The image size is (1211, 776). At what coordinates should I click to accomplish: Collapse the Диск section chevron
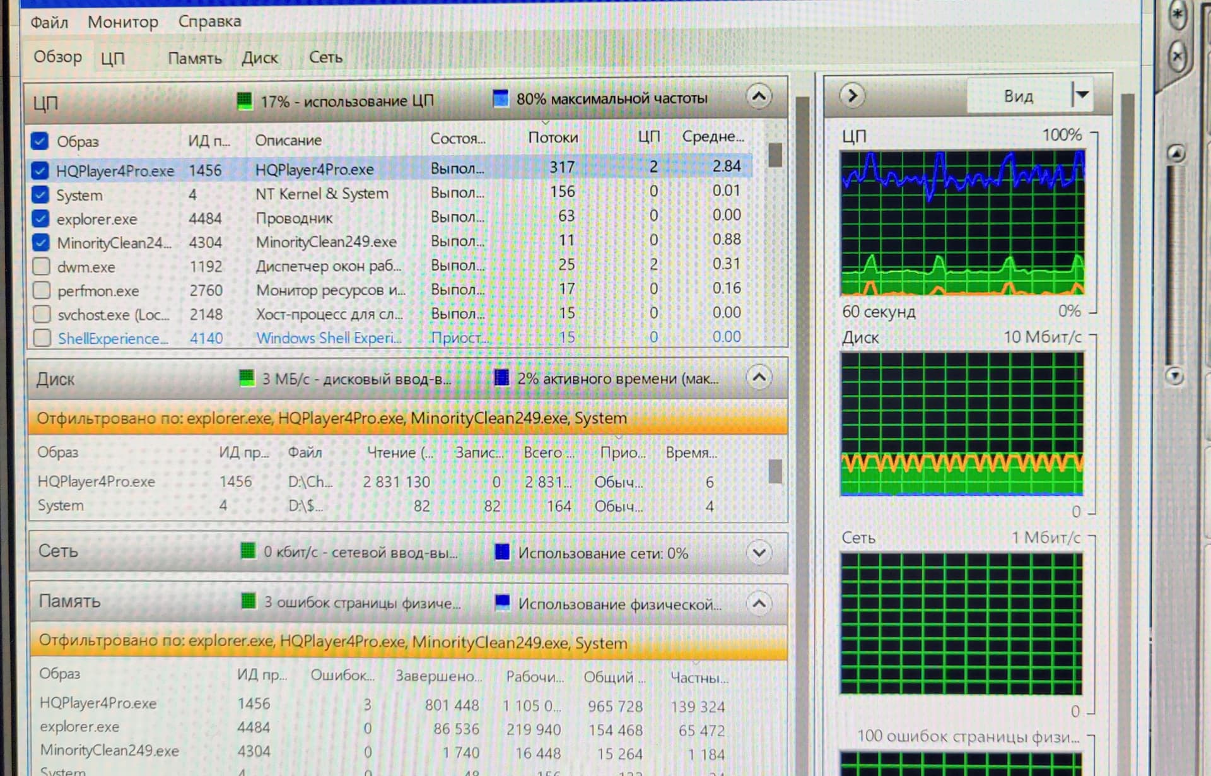click(x=759, y=377)
